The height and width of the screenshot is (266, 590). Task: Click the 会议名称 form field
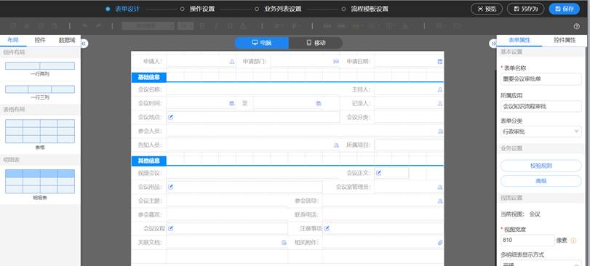coord(253,89)
